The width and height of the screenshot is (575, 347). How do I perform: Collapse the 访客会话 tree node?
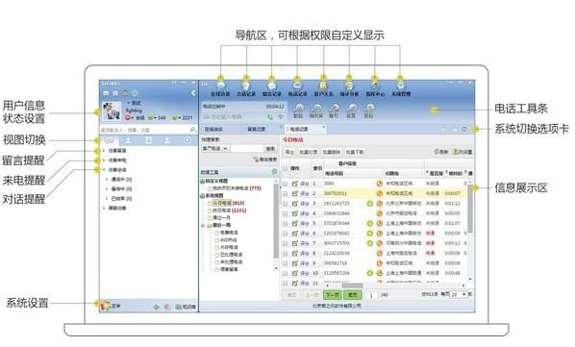click(105, 169)
